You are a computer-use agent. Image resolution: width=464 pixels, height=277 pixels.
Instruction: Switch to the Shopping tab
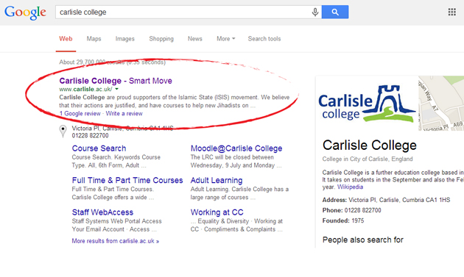coord(161,39)
